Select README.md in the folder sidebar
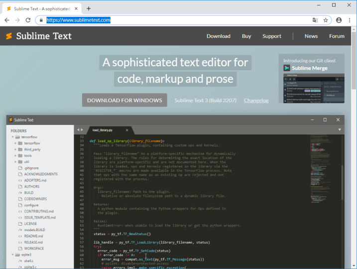357x269 pixels. pyautogui.click(x=34, y=236)
